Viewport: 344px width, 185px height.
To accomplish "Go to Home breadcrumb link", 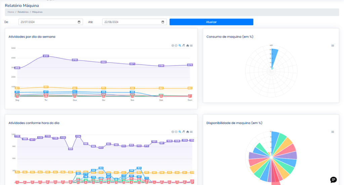I will pos(11,12).
